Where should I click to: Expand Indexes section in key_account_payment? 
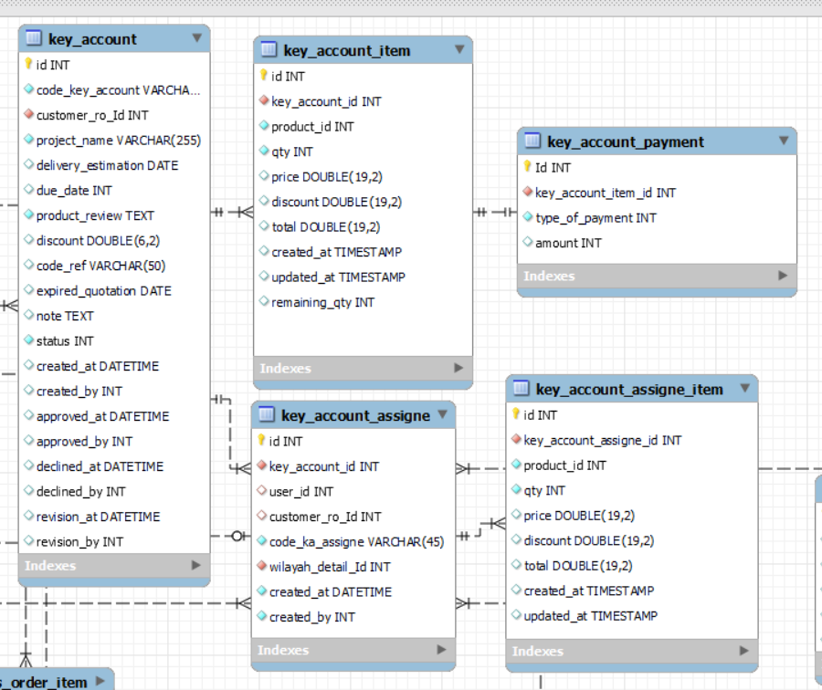pos(782,276)
